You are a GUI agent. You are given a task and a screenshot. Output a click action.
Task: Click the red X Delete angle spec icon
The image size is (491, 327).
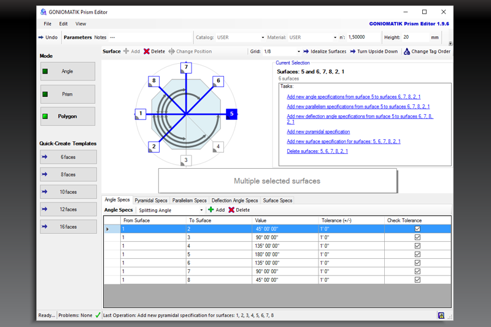point(231,210)
